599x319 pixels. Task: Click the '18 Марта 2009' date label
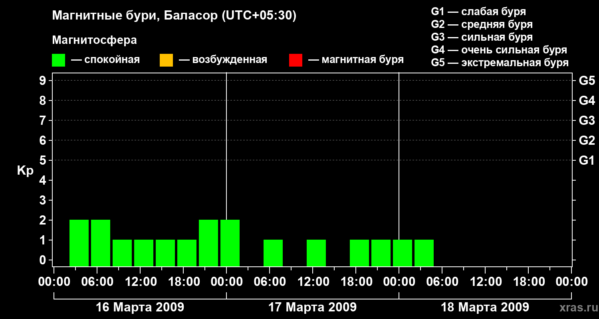[x=485, y=307]
